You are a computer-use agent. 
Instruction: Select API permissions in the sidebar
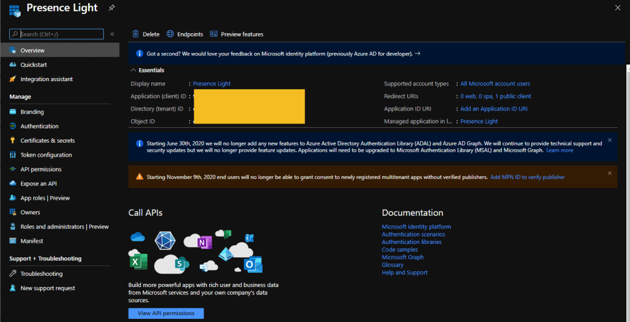(x=41, y=169)
